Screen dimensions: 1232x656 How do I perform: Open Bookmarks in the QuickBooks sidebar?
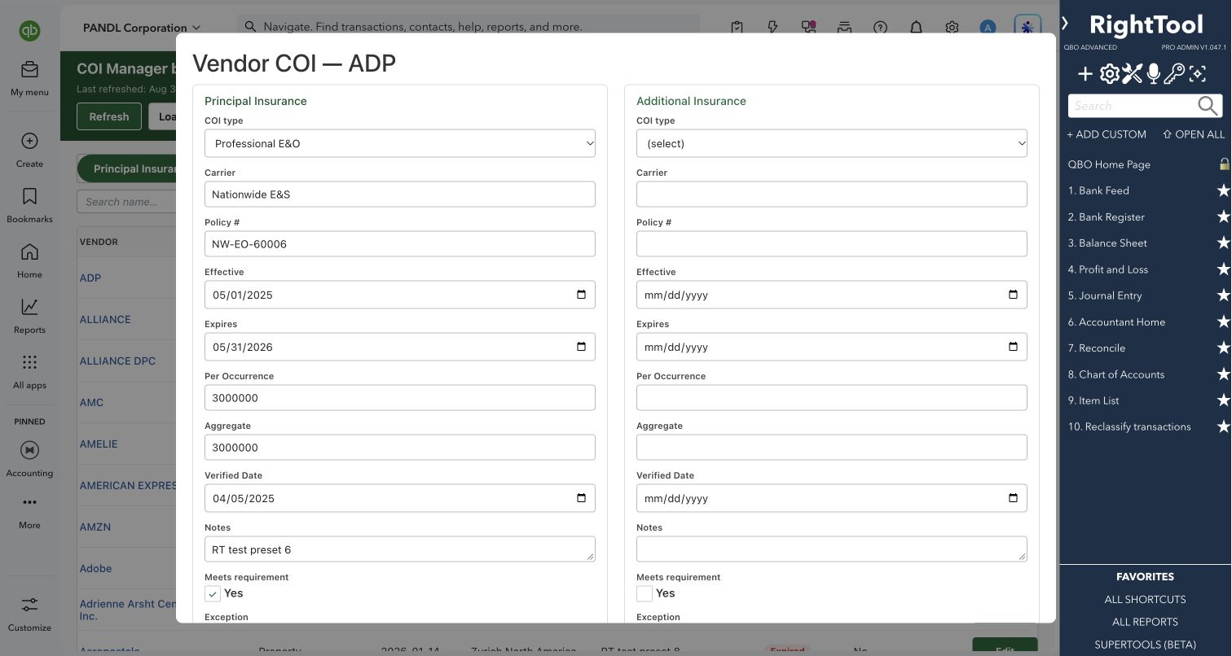click(29, 206)
